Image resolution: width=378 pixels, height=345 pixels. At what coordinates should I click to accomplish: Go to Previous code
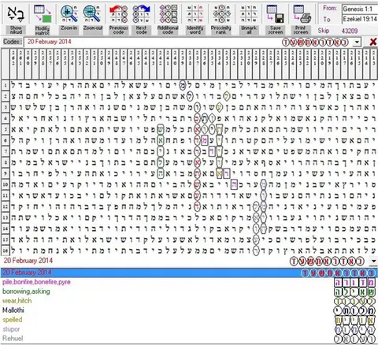[x=118, y=14]
